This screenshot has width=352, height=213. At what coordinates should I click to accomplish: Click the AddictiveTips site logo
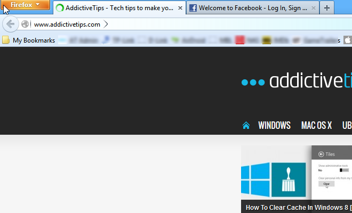[297, 80]
